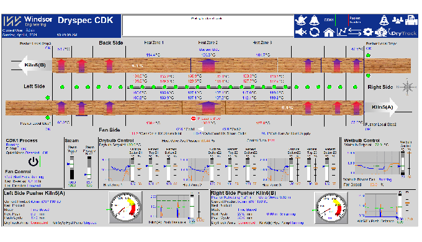Click the Right Side label
Screen dimensions: 422x242
click(x=380, y=87)
